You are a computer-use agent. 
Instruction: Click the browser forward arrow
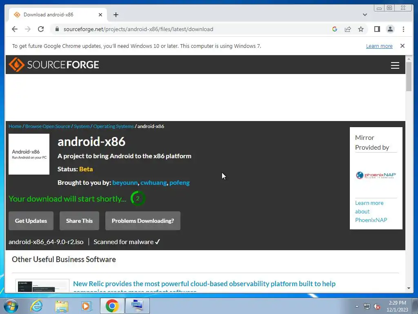pos(28,29)
